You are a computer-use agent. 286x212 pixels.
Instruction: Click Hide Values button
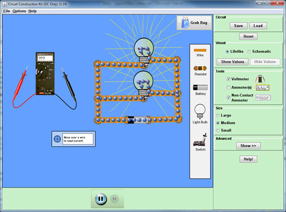265,62
